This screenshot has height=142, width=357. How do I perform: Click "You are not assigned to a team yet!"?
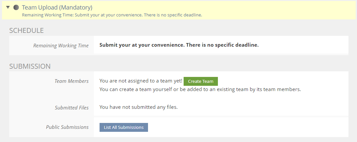141,81
